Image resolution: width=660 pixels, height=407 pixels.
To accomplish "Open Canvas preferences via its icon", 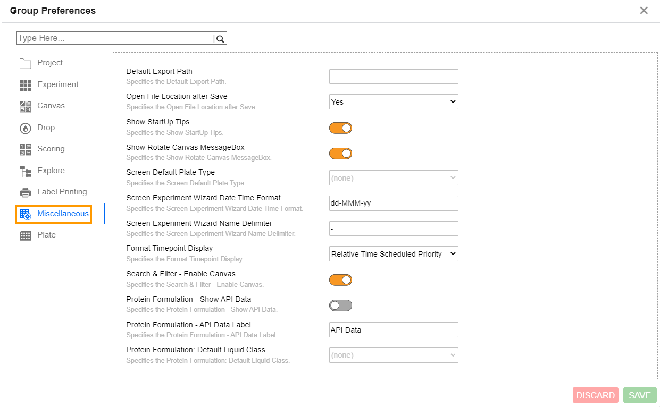I will pyautogui.click(x=26, y=106).
